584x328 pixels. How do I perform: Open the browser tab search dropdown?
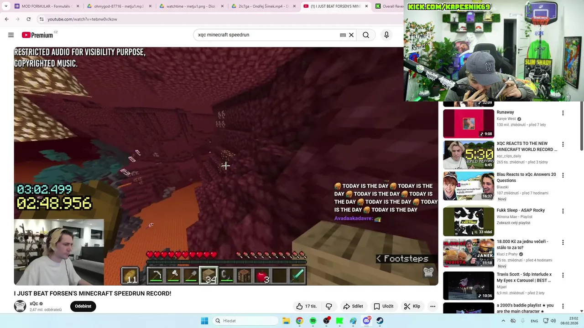click(5, 6)
